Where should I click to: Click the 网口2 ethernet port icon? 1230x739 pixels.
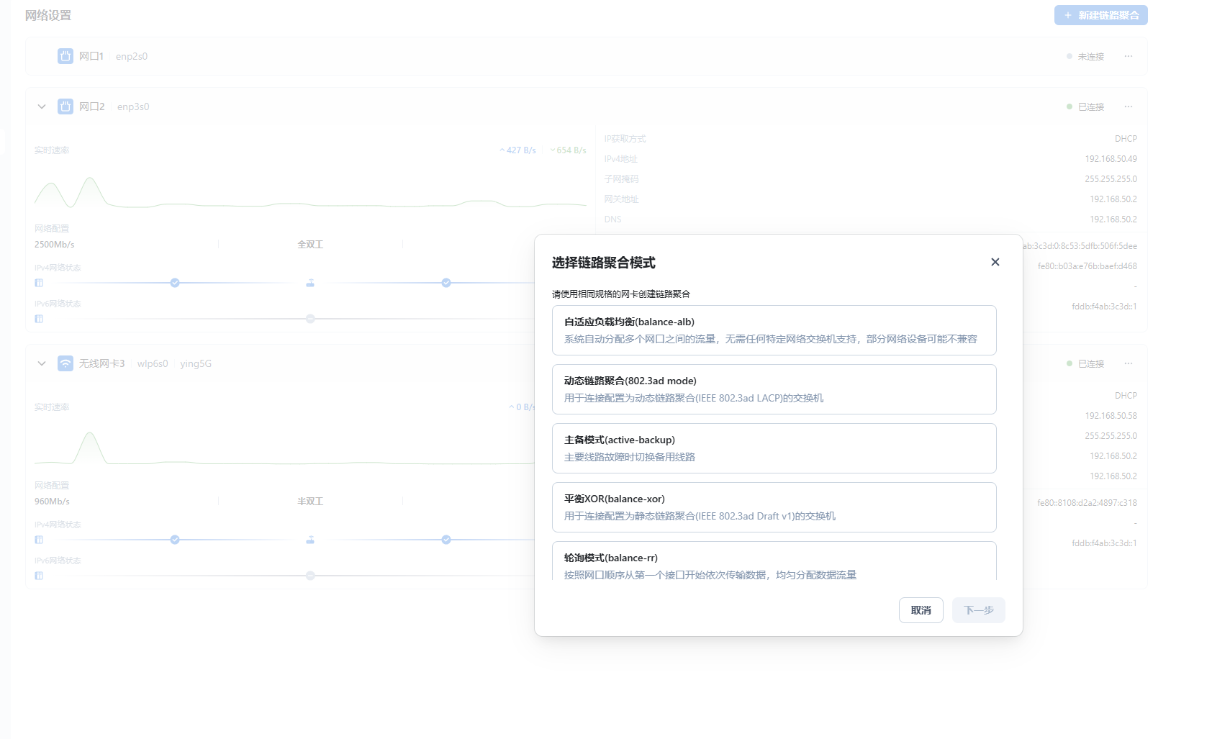(65, 106)
